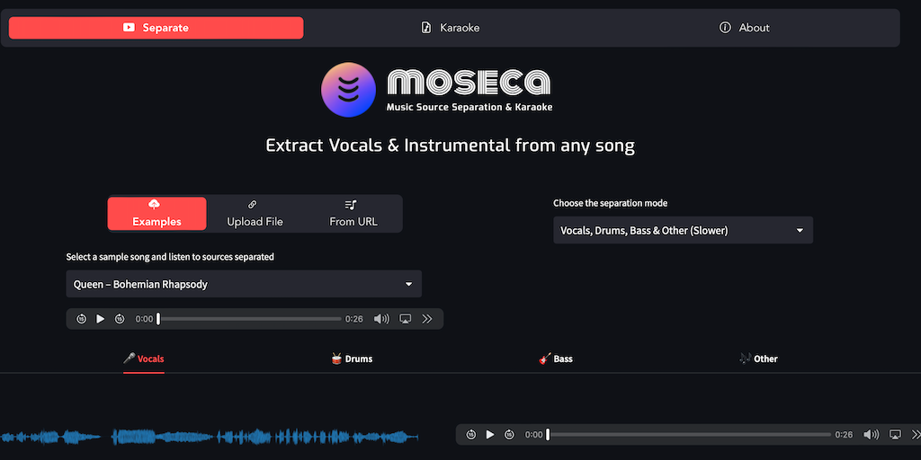Open the separation mode dropdown
The image size is (921, 460).
coord(684,231)
